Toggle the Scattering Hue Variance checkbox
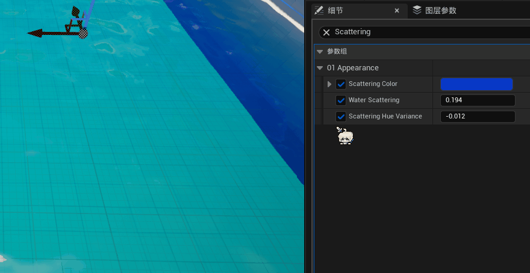Image resolution: width=530 pixels, height=273 pixels. 341,117
